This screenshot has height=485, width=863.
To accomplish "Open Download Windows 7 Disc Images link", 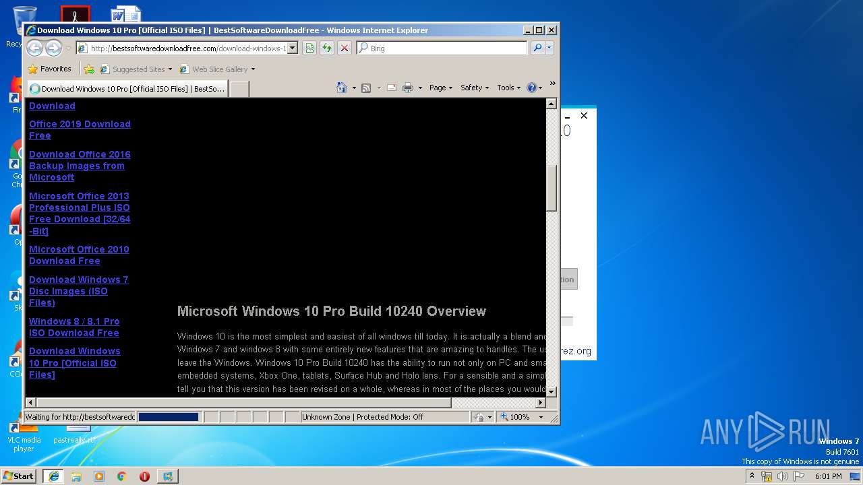I will click(78, 291).
